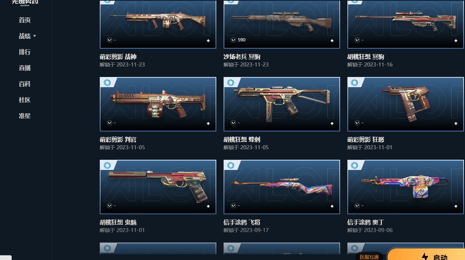Click VP currency icon on 沙场老兵 冥驹 card

(x=233, y=40)
